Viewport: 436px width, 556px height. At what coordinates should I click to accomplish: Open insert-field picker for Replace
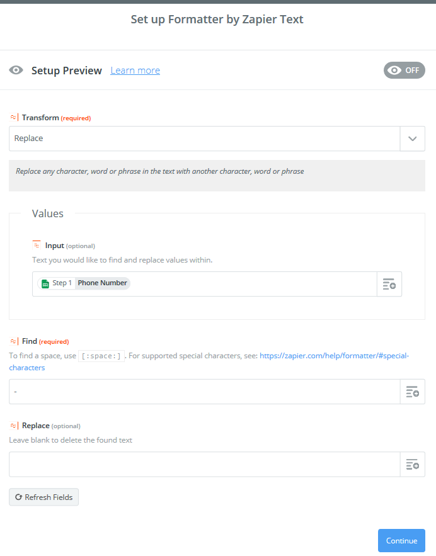412,464
